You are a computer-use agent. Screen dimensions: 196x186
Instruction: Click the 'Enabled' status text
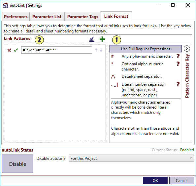[x=187, y=150]
